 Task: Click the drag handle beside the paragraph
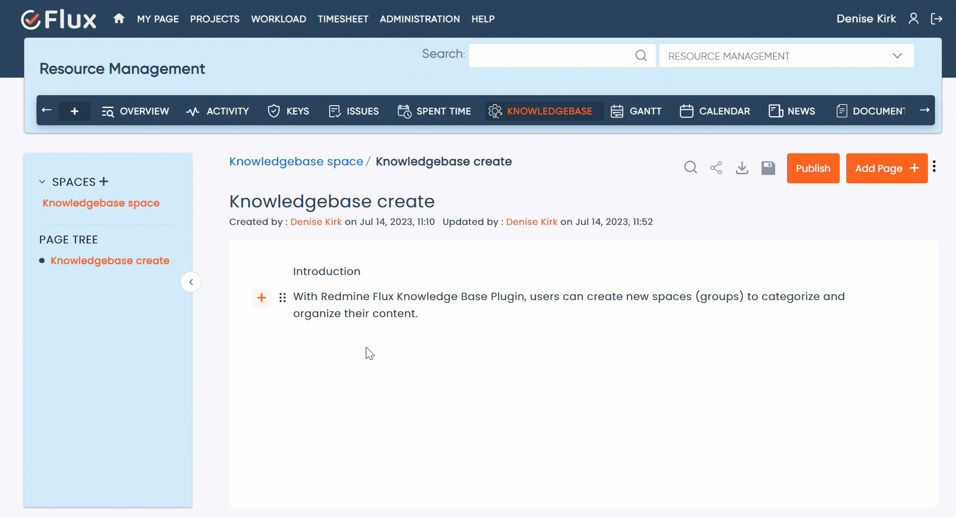point(283,298)
